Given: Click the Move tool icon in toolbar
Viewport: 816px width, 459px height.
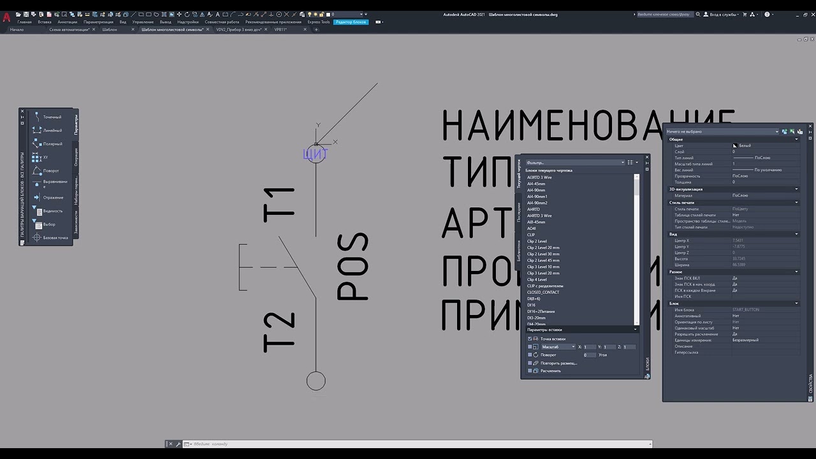Looking at the screenshot, I should (x=179, y=13).
